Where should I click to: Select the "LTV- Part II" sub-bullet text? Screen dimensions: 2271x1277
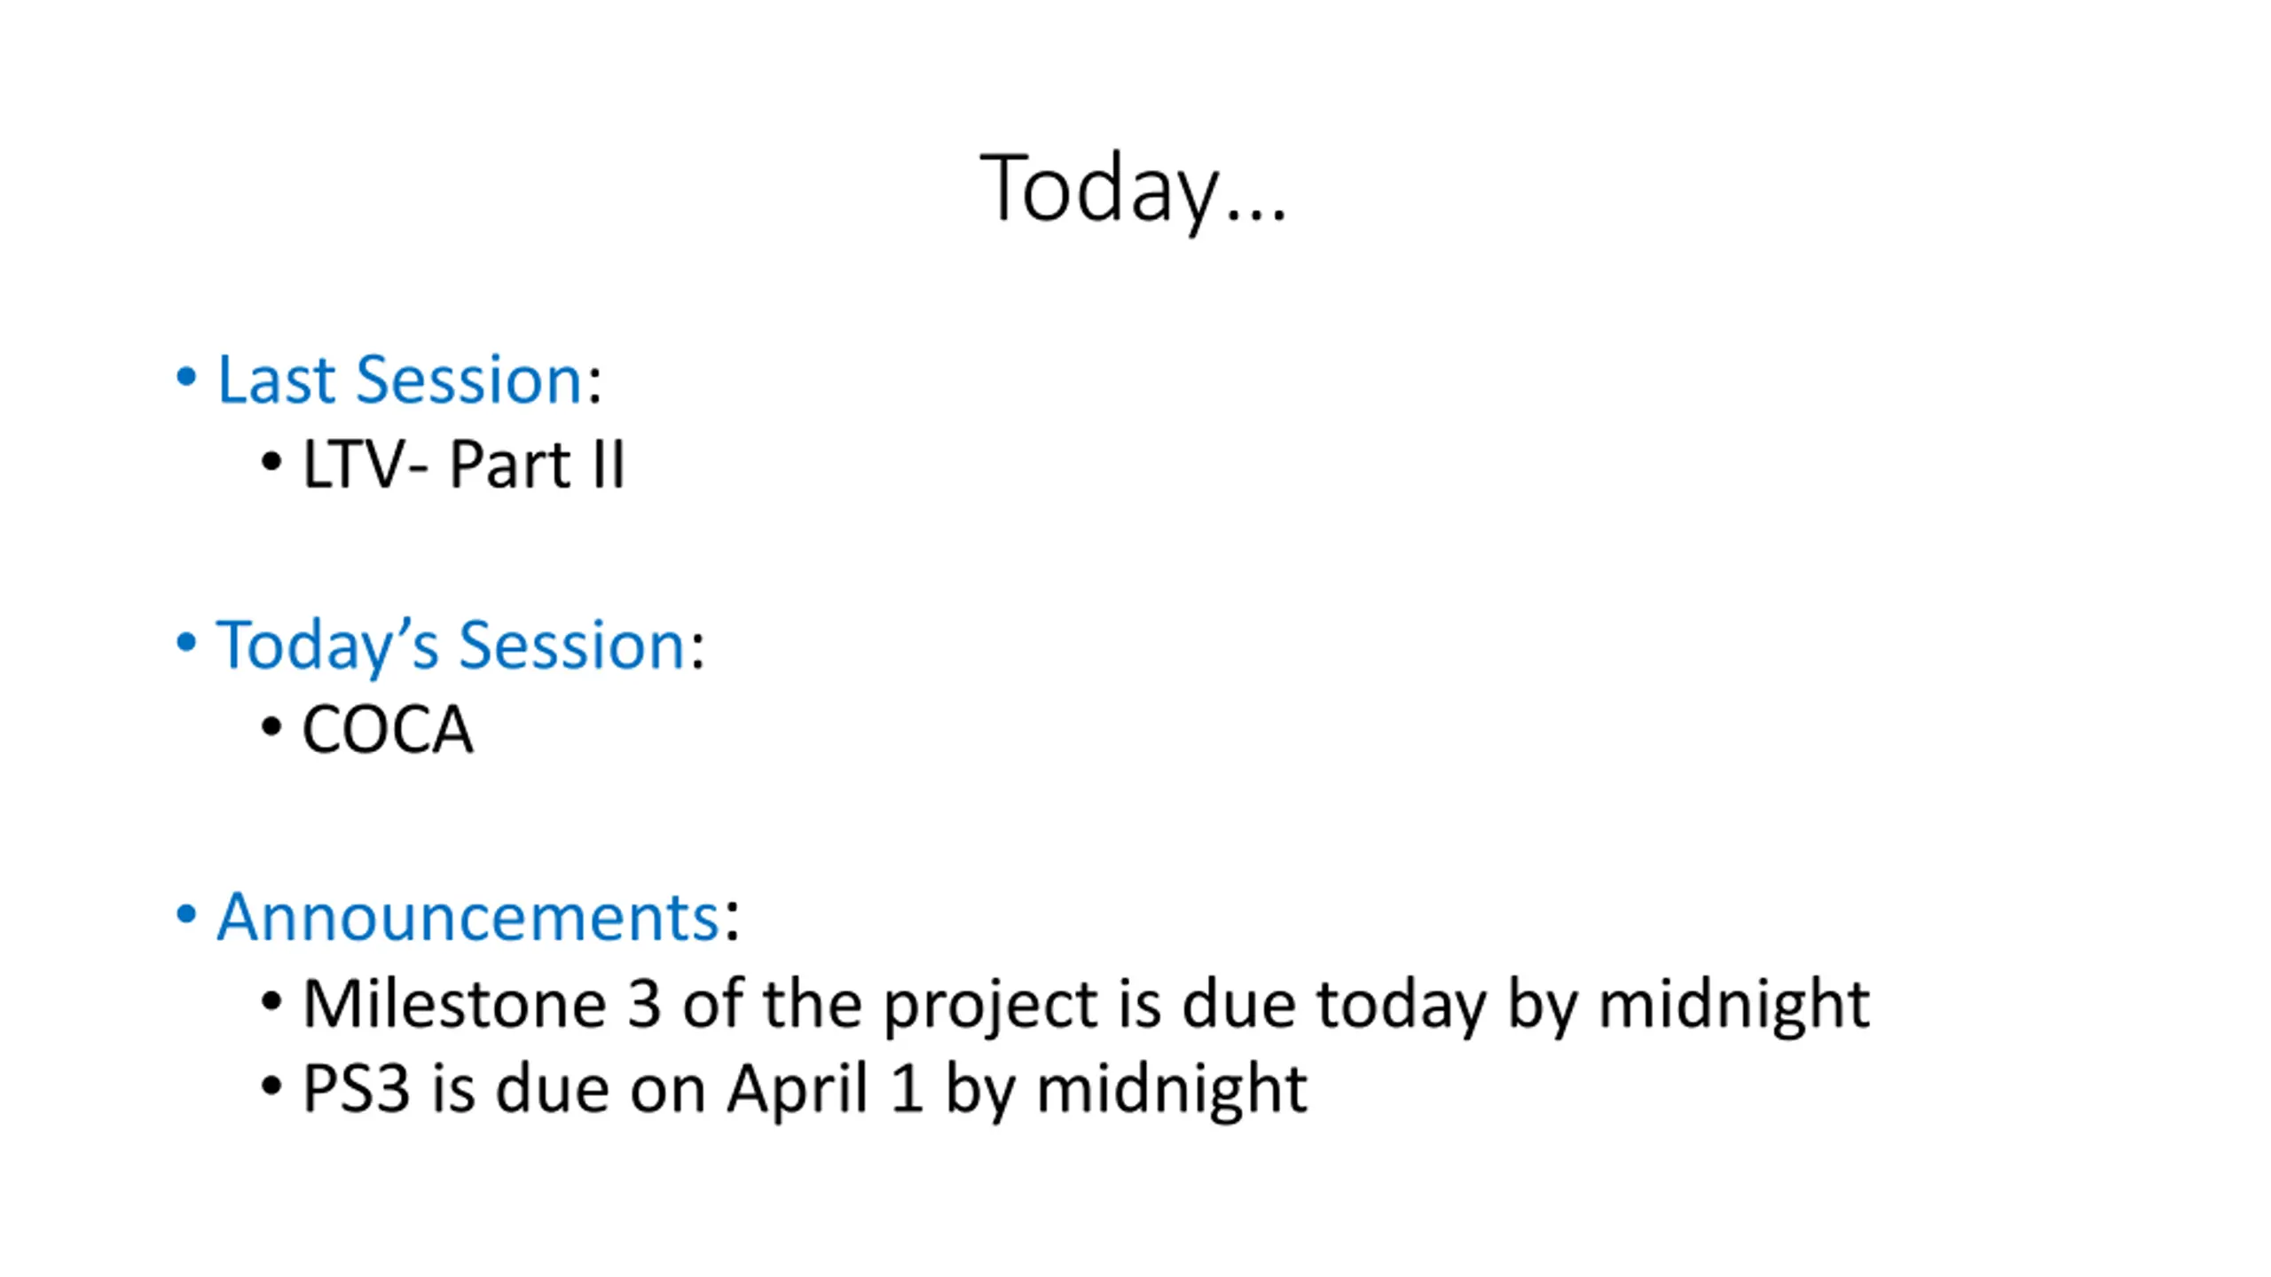pyautogui.click(x=464, y=464)
